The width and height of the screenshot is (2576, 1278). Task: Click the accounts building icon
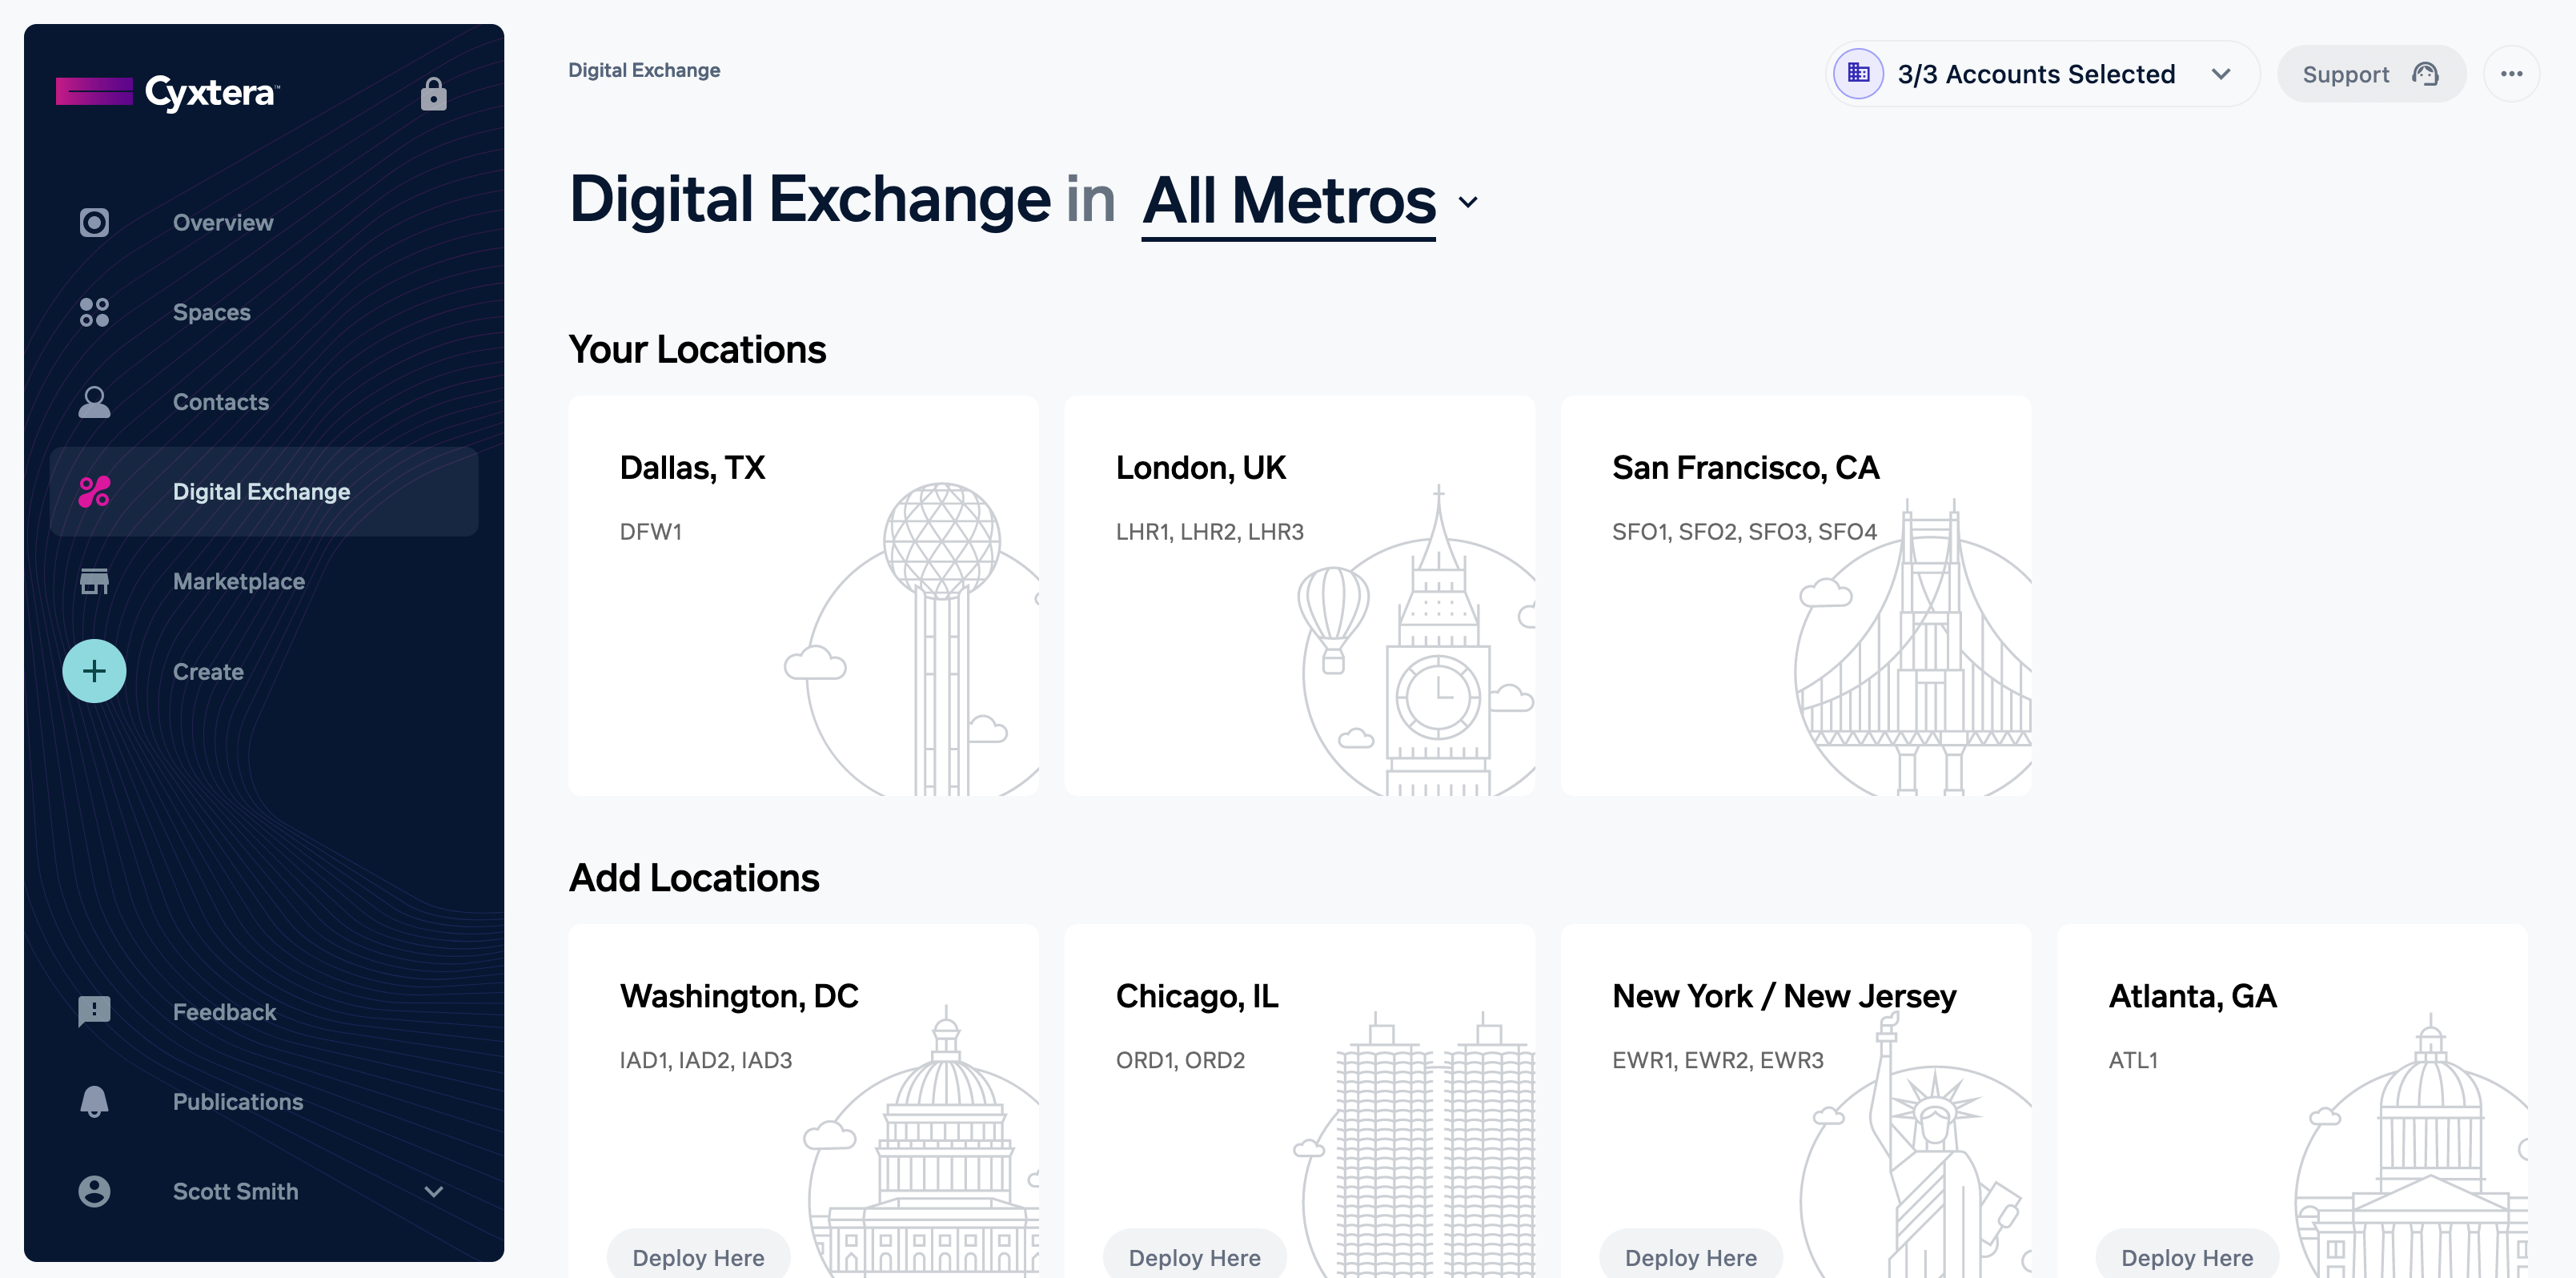pos(1858,73)
